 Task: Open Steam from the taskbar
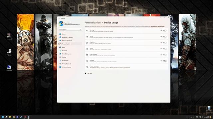21,117
